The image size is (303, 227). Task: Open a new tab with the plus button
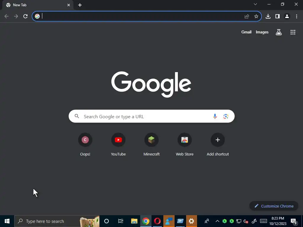(x=80, y=5)
